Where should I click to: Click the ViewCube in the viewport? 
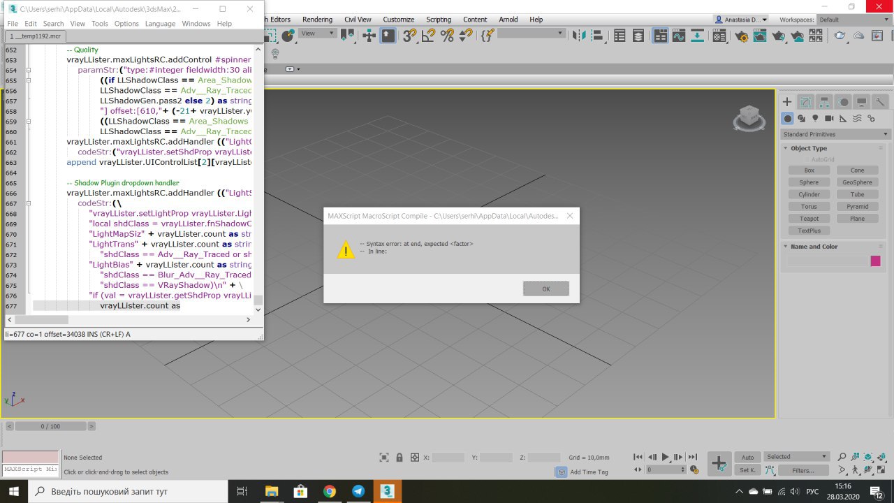tap(748, 119)
